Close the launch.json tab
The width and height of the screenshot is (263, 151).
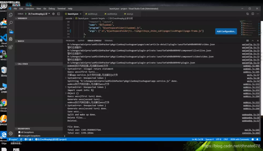(x=80, y=14)
